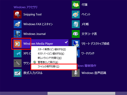Click the shield icon beside 管理者として実行
127x95 pixels.
pyautogui.click(x=35, y=62)
